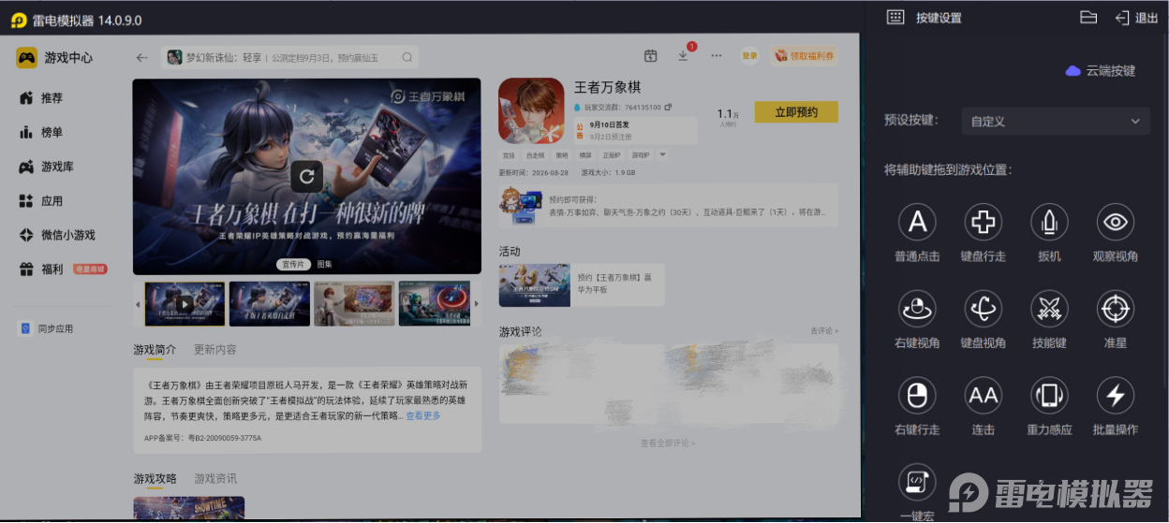Click the search magnifier icon
This screenshot has width=1169, height=523.
point(407,57)
